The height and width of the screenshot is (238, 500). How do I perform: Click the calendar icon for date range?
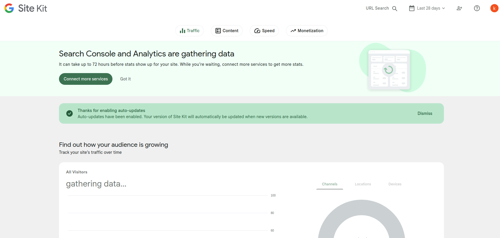click(412, 8)
